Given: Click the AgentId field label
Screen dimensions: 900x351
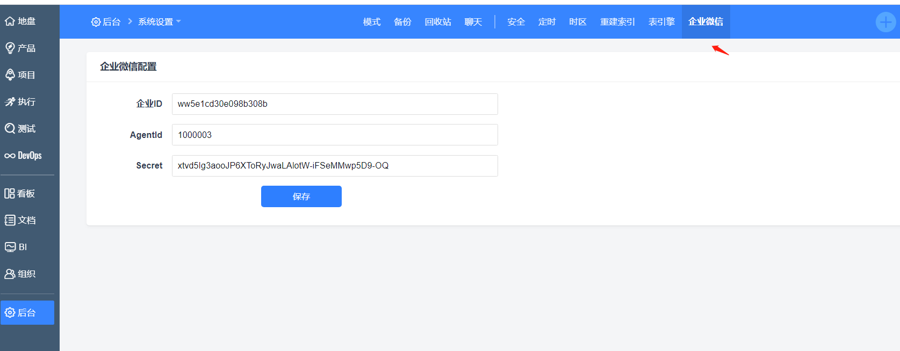Looking at the screenshot, I should point(146,135).
